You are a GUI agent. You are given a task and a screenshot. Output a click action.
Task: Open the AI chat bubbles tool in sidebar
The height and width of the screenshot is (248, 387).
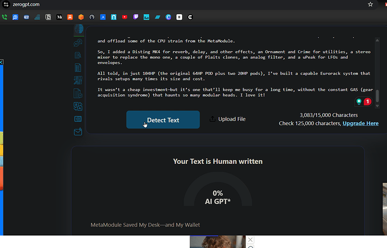click(78, 43)
